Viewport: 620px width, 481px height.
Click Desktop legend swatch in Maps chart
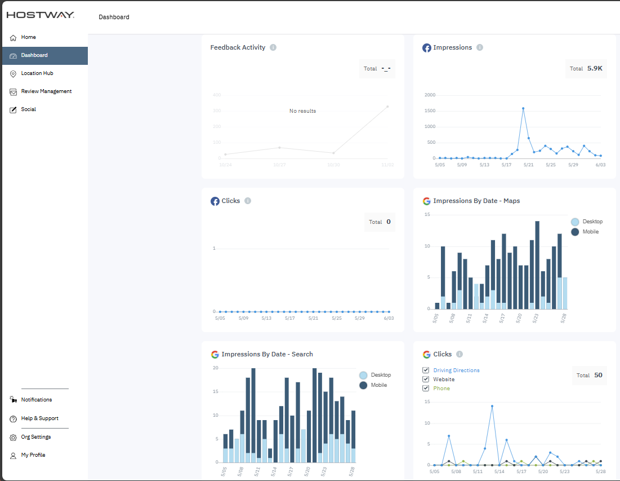tap(575, 222)
